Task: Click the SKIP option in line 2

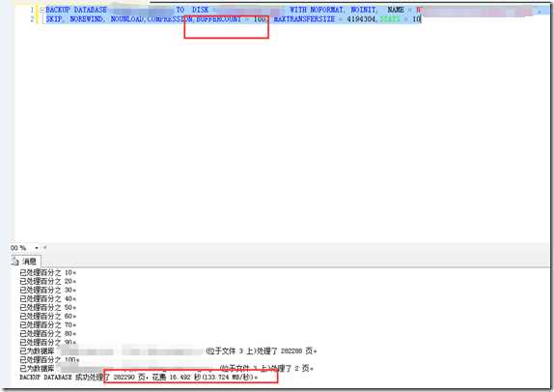Action: pos(55,19)
